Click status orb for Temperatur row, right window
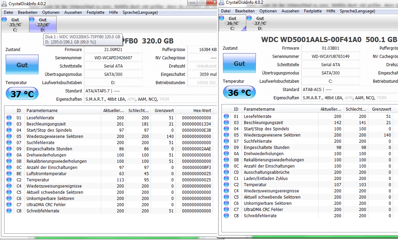This screenshot has width=398, height=241. (226, 184)
